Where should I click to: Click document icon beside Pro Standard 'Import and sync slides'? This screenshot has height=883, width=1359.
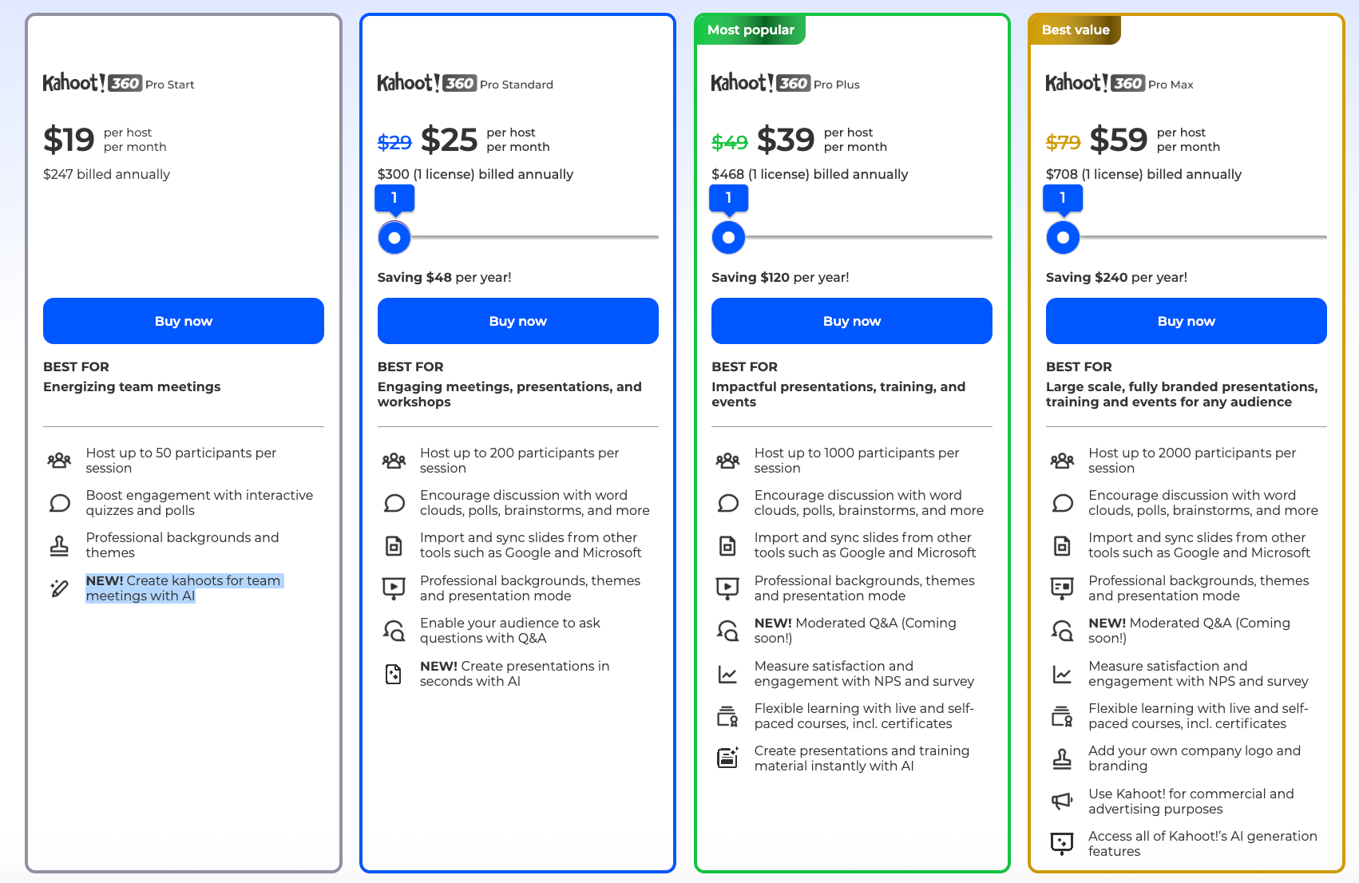tap(394, 546)
